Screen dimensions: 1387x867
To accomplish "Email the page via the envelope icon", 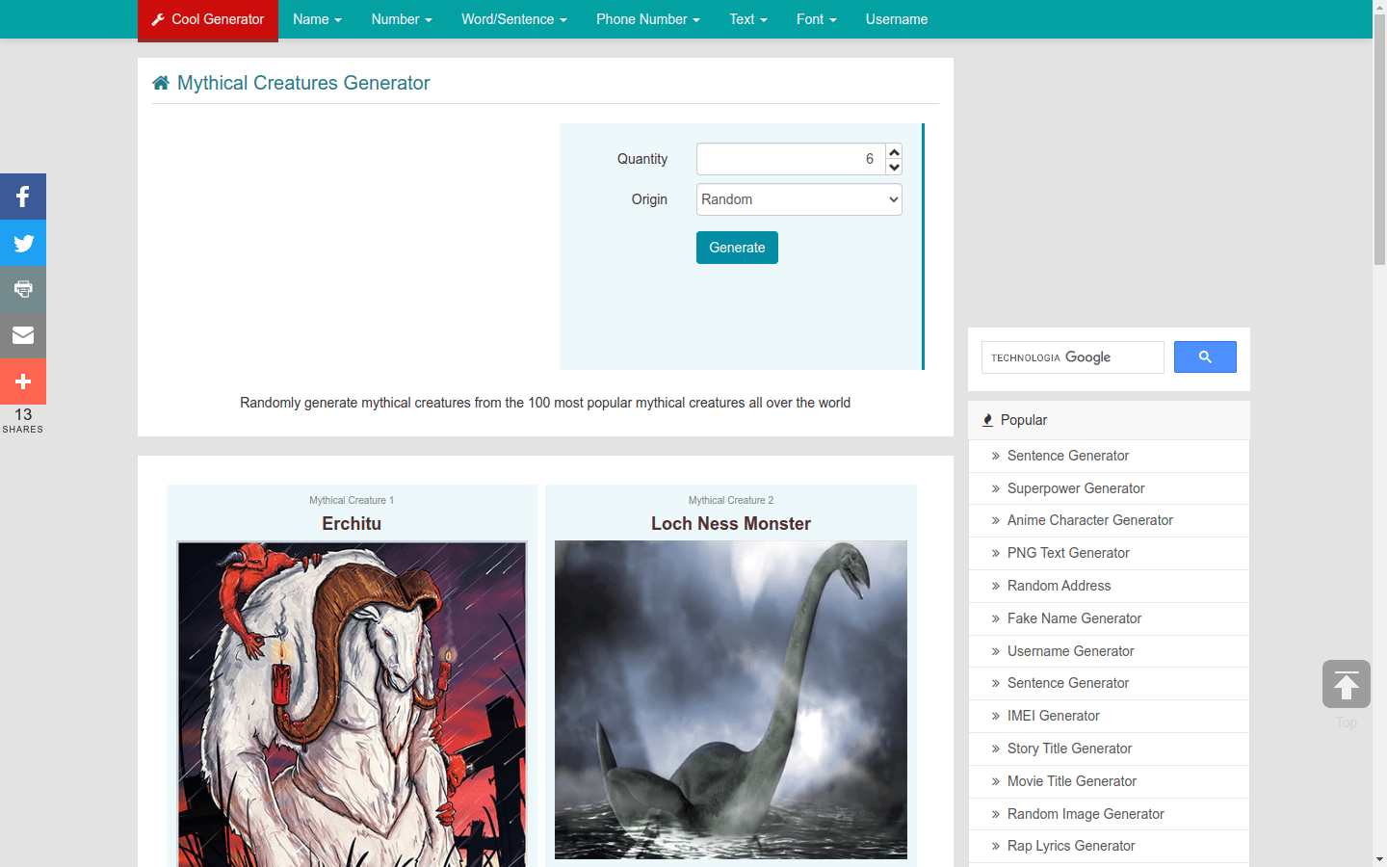I will pos(22,335).
